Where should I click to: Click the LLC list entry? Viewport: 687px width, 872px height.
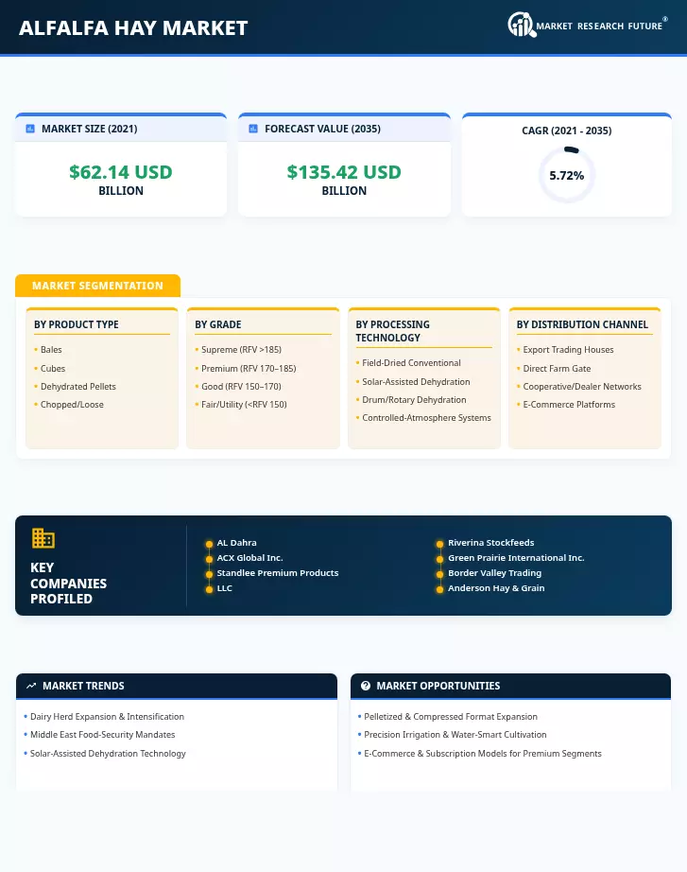225,588
